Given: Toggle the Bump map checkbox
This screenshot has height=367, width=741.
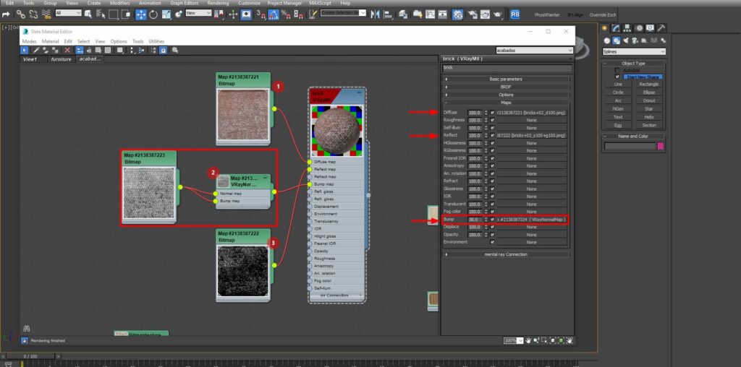Looking at the screenshot, I should coord(492,220).
